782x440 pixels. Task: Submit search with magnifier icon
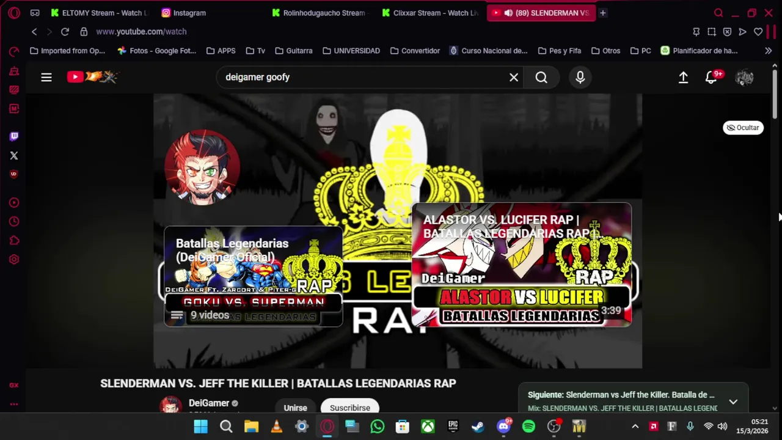coord(541,78)
